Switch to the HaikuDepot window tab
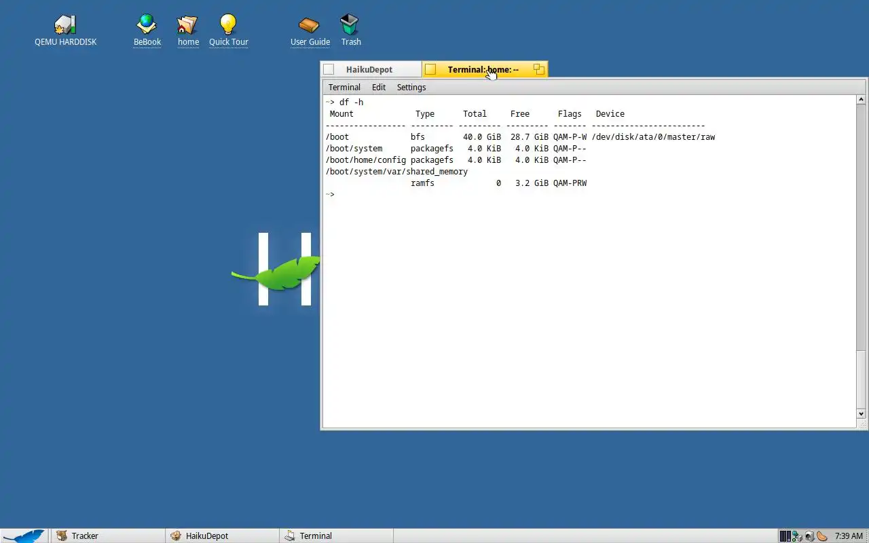Image resolution: width=869 pixels, height=543 pixels. point(369,69)
